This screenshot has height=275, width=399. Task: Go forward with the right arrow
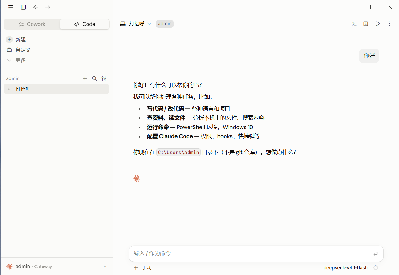click(x=48, y=7)
